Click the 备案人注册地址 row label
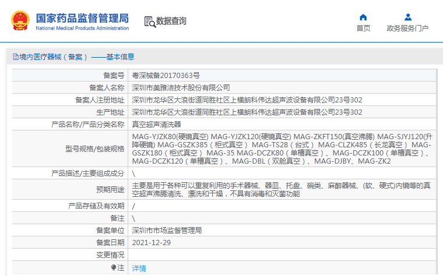The height and width of the screenshot is (276, 443). pos(100,100)
